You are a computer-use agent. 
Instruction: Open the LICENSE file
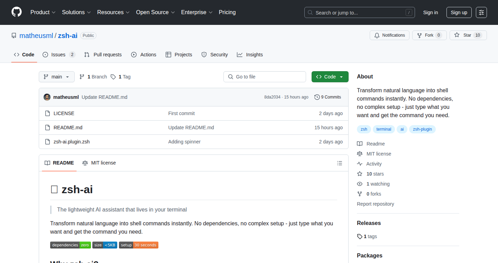[x=64, y=113]
